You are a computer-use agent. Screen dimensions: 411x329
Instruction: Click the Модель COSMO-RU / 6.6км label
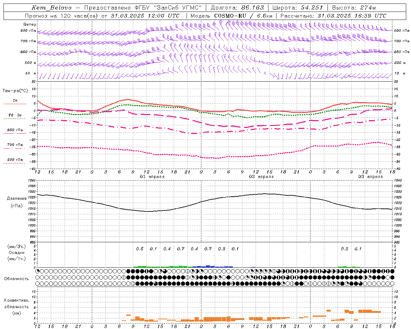point(232,16)
